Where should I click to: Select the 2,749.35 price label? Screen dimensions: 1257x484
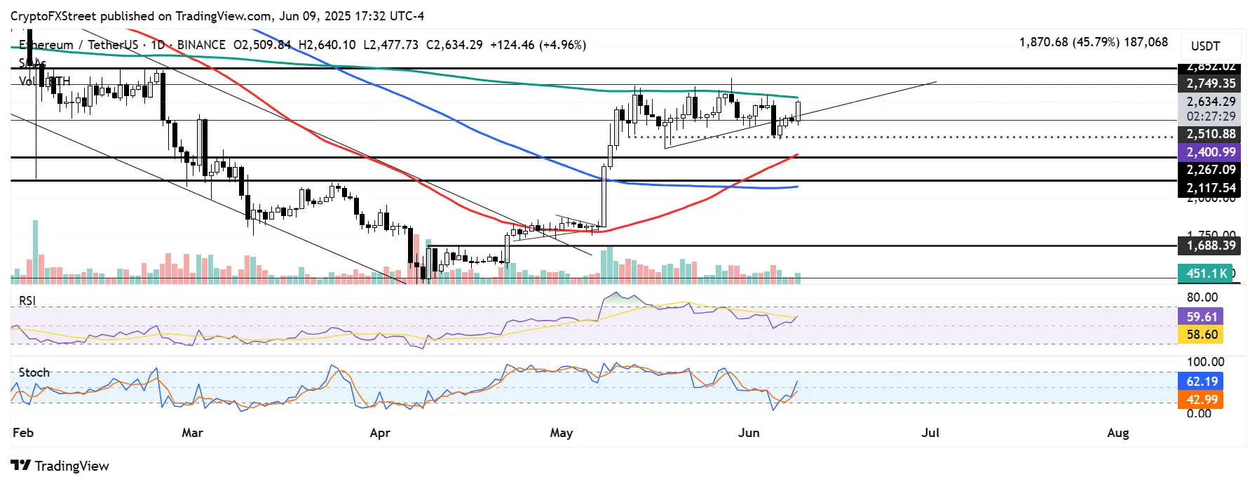click(1211, 83)
